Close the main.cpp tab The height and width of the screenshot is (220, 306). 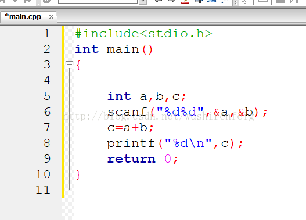pos(51,17)
